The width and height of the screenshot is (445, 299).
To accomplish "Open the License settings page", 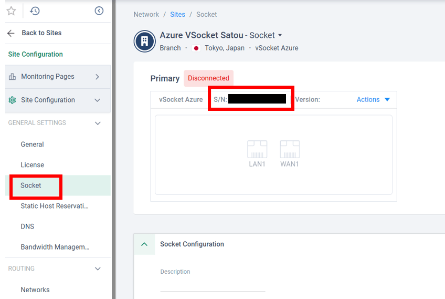I will (33, 165).
